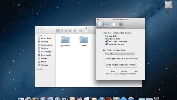
Task: Uncheck CDs, DVDs, and iPods
Action: 106,41
